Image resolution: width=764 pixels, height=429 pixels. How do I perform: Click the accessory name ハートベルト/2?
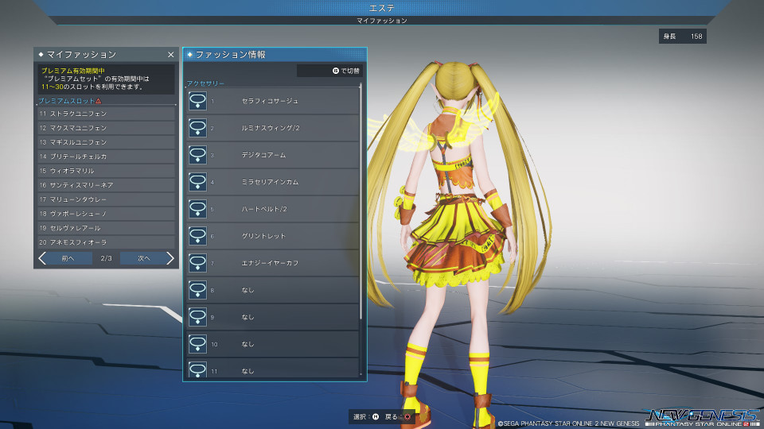point(264,209)
